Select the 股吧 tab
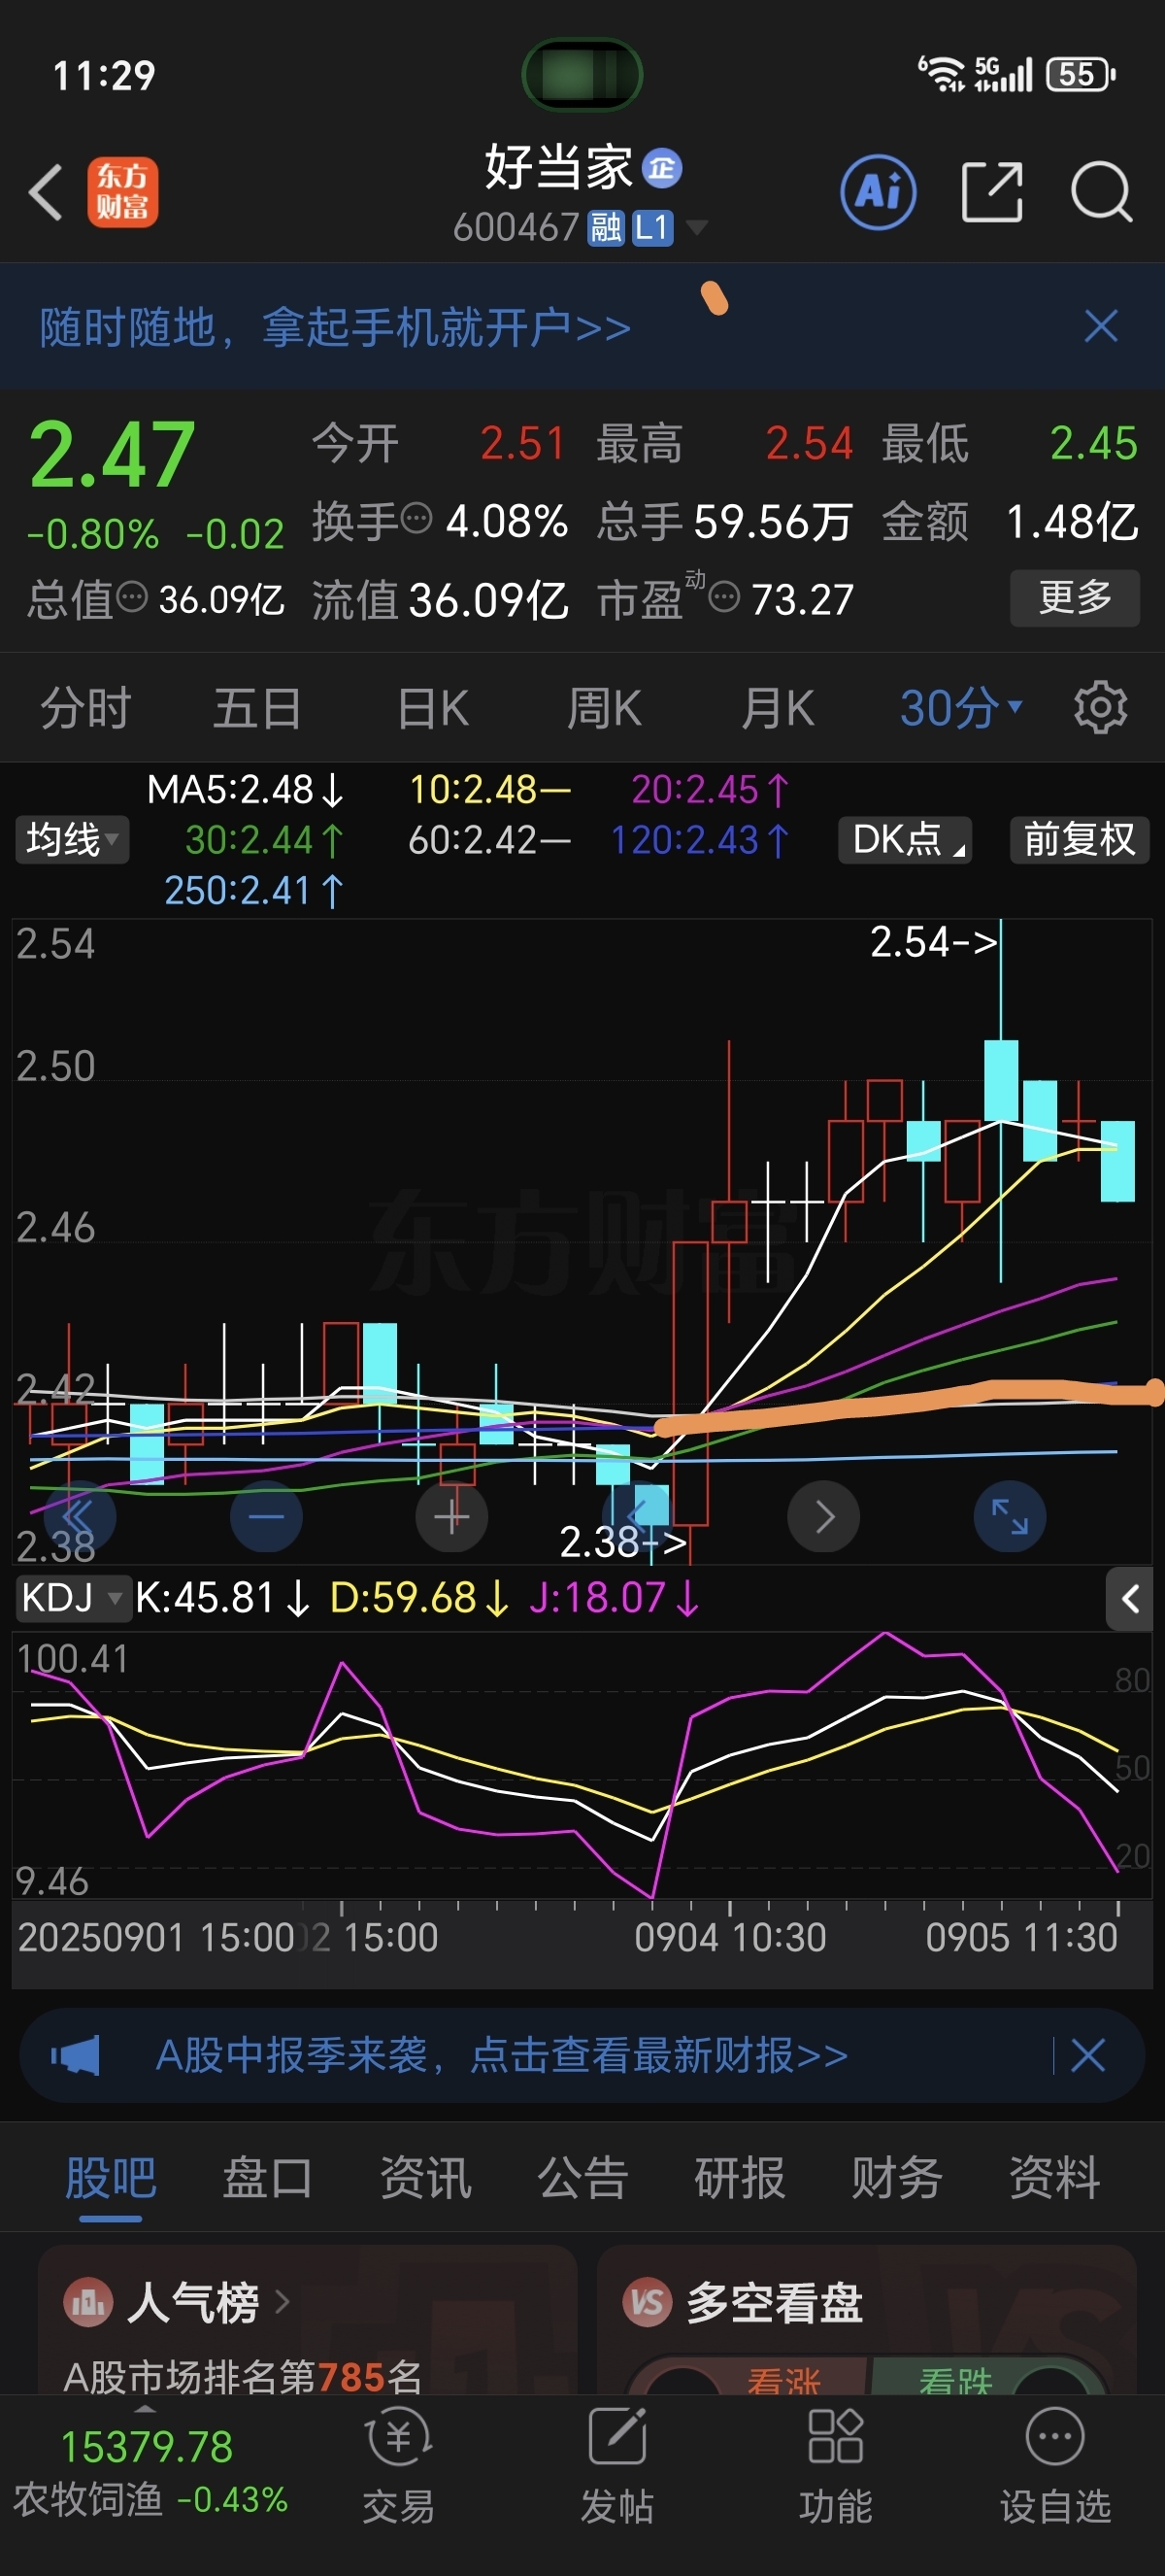The width and height of the screenshot is (1165, 2576). coord(110,2177)
